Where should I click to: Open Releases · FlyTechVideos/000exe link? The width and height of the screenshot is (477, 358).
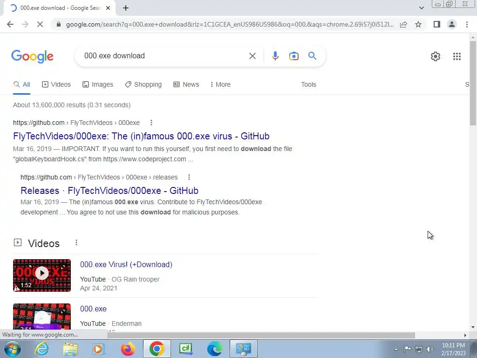tap(109, 191)
